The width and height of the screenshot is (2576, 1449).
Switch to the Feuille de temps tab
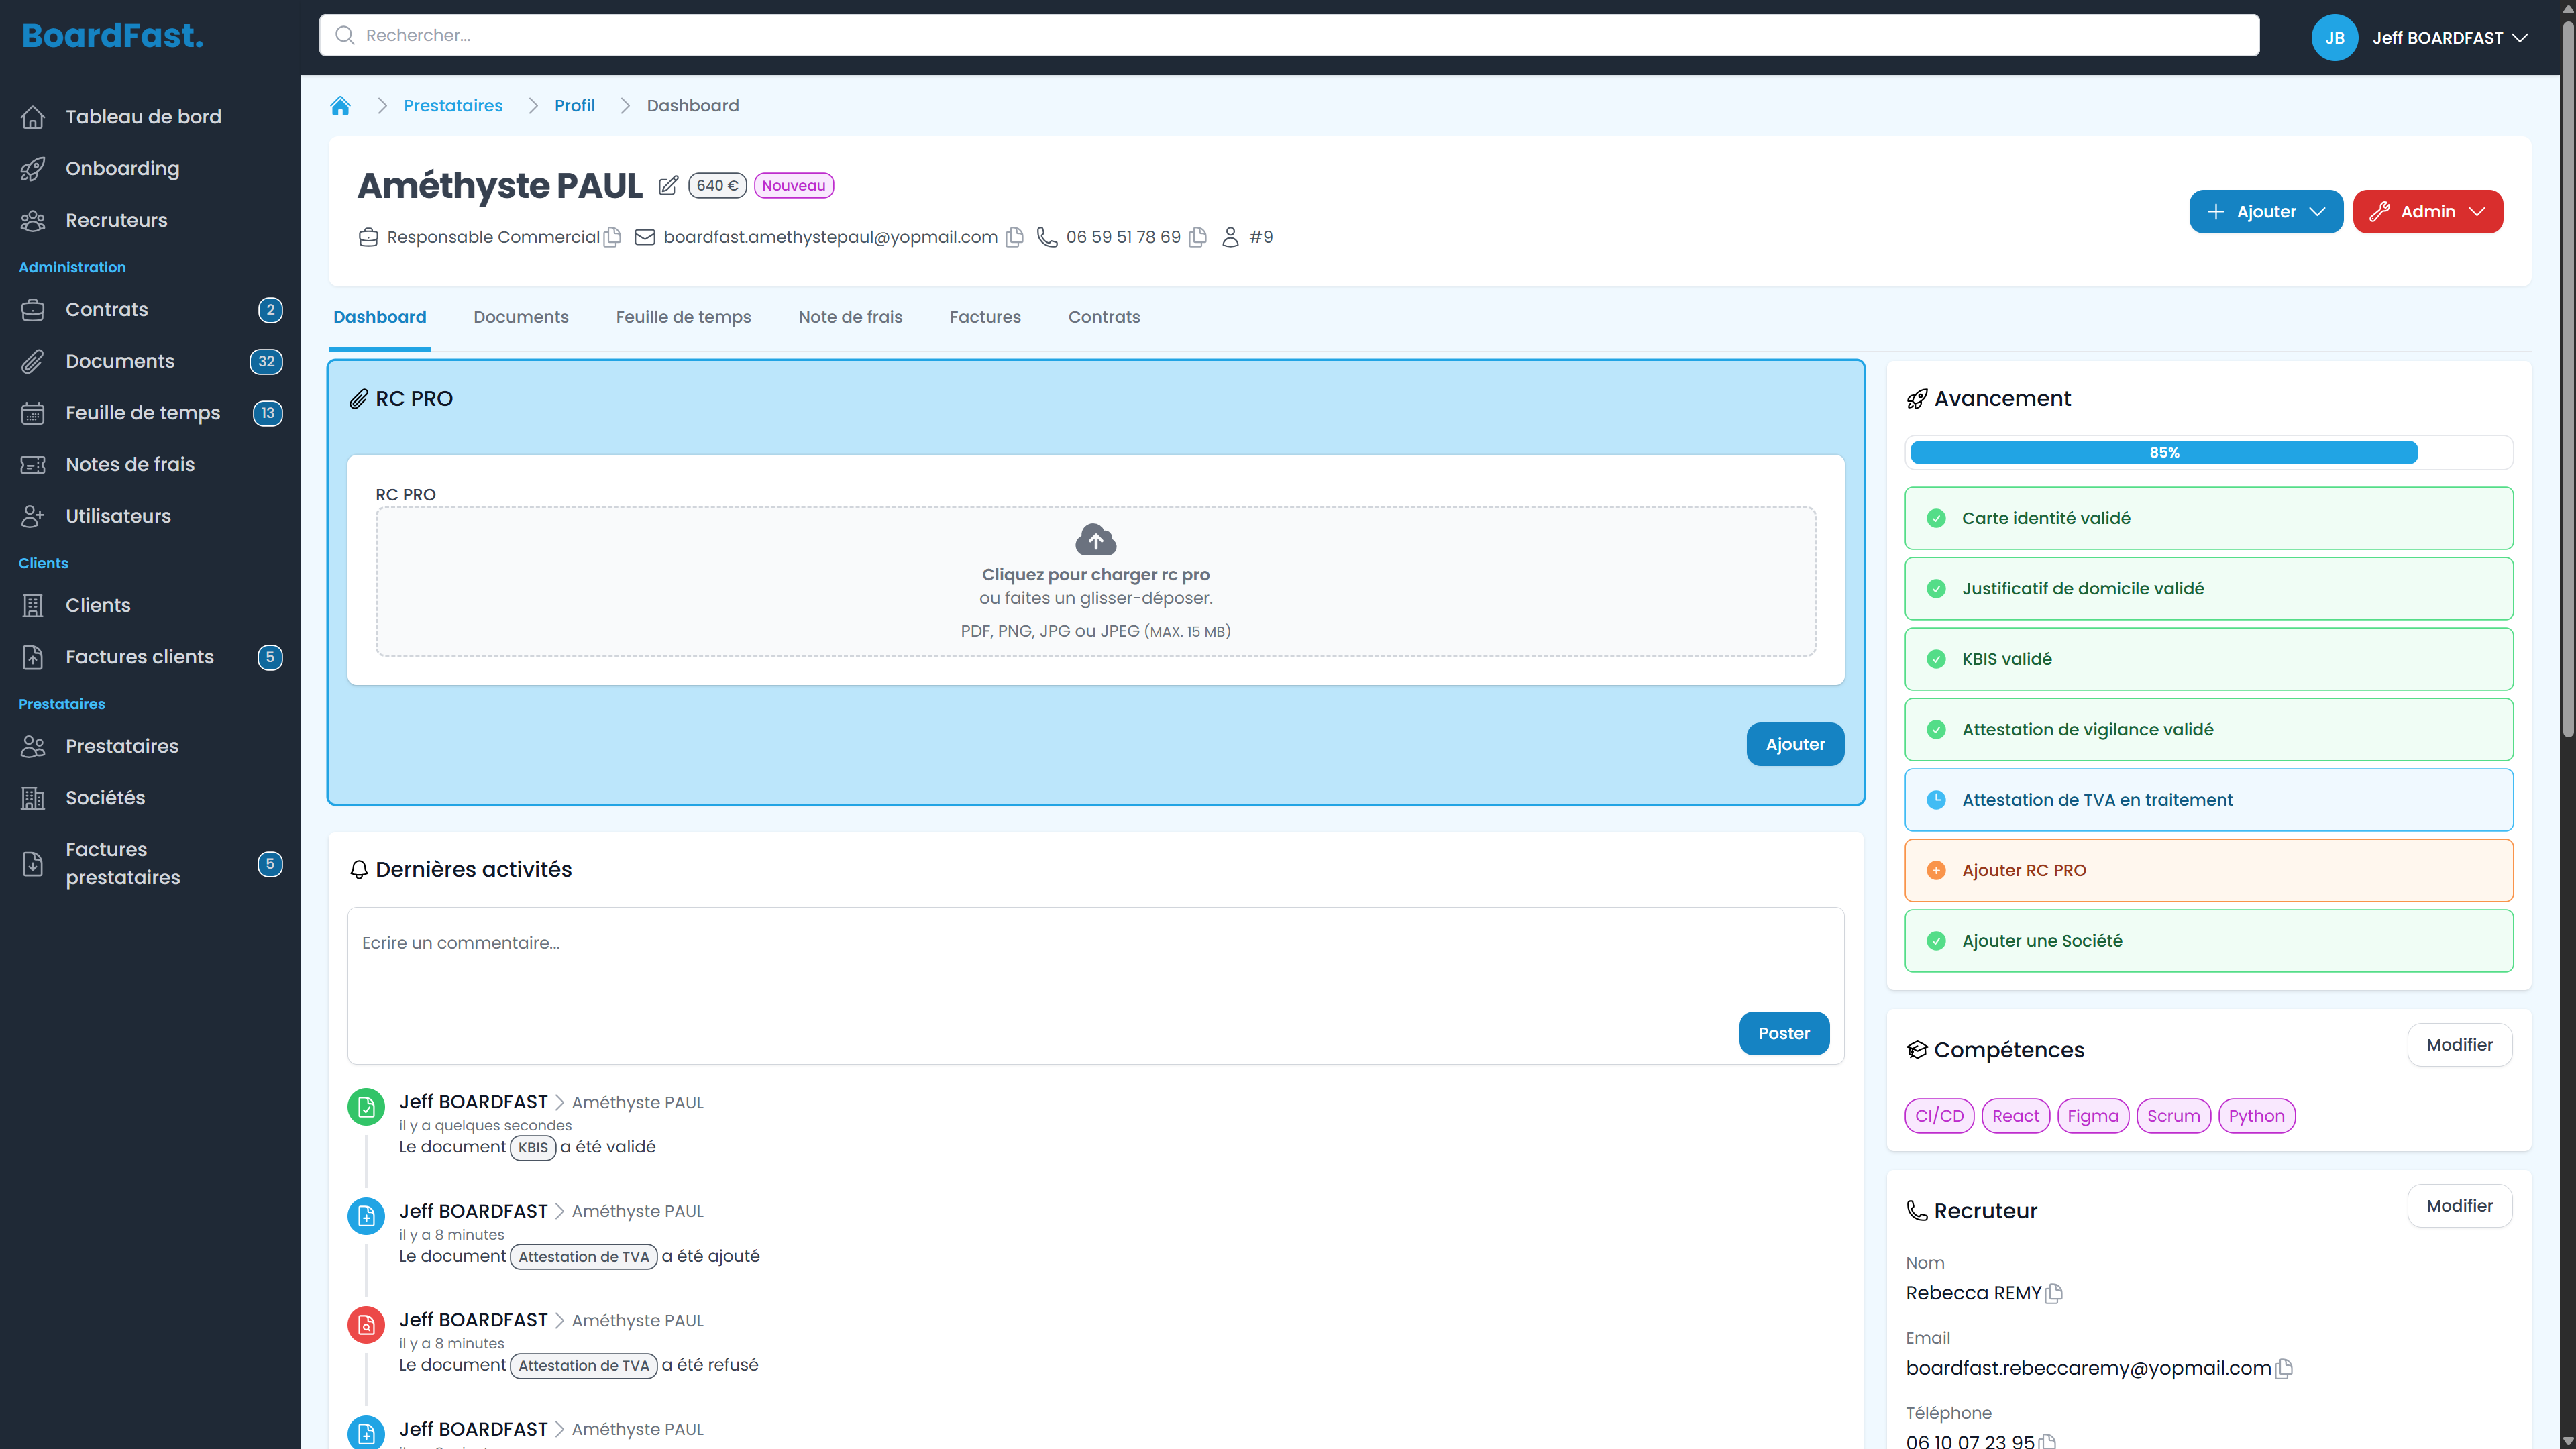[683, 317]
